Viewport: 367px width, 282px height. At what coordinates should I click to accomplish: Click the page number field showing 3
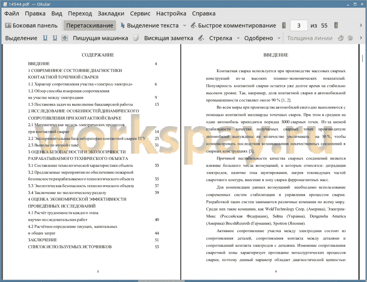point(299,26)
